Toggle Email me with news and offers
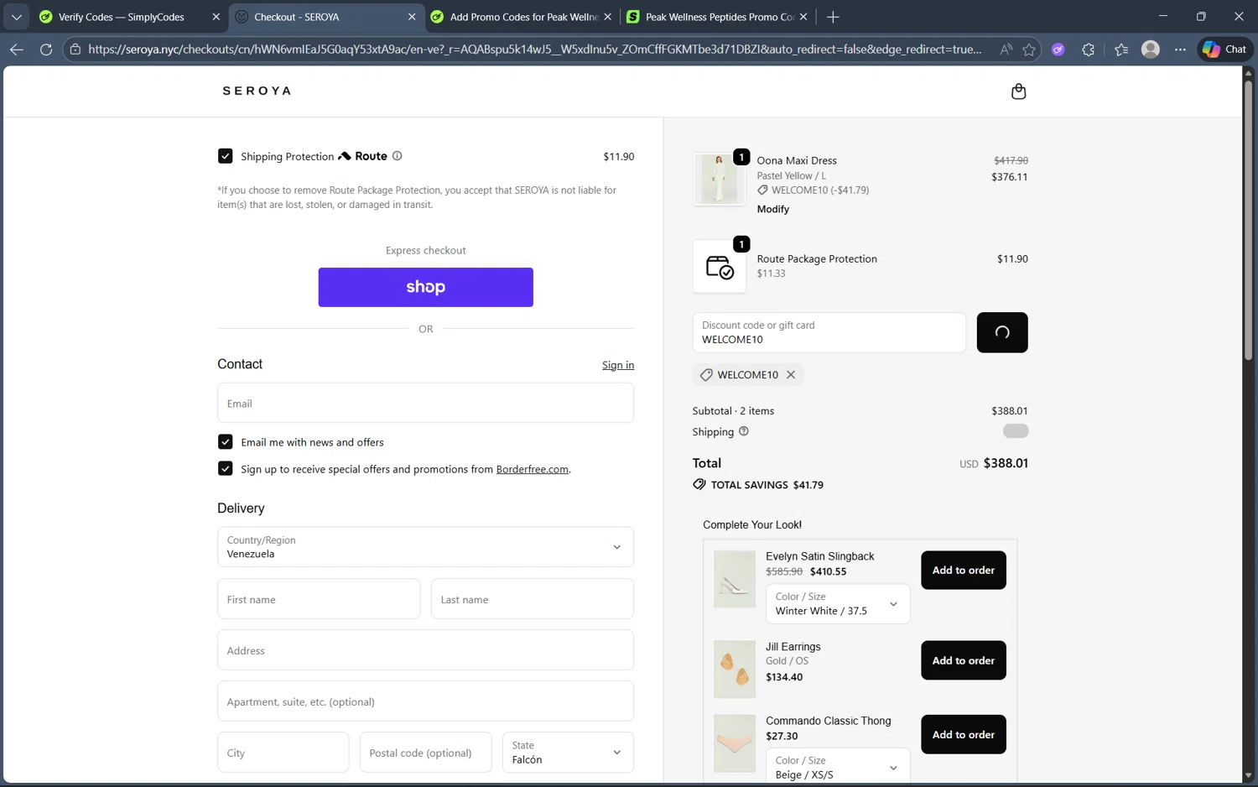Image resolution: width=1258 pixels, height=787 pixels. click(225, 442)
